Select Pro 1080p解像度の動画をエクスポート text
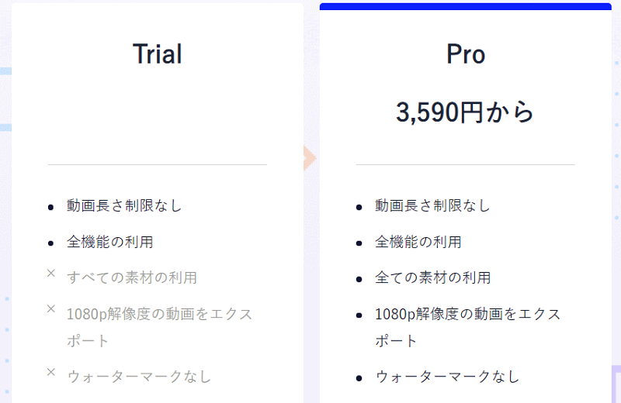 468,327
